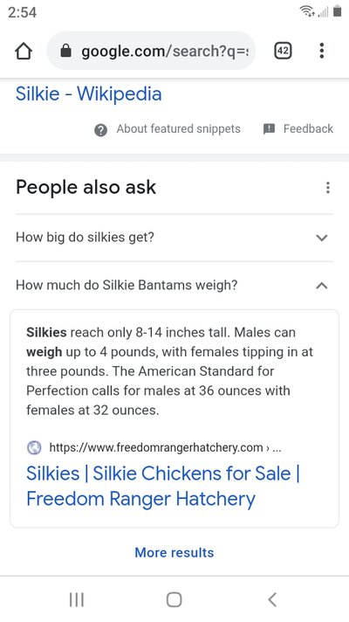The height and width of the screenshot is (622, 349).
Task: Tap the google.com address bar field
Action: [151, 51]
